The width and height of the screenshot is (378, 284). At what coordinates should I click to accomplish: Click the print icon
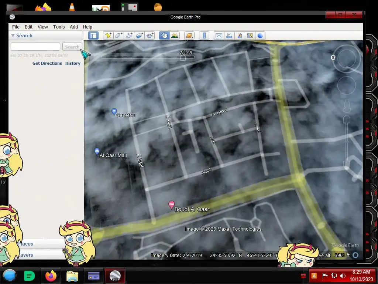tap(229, 36)
